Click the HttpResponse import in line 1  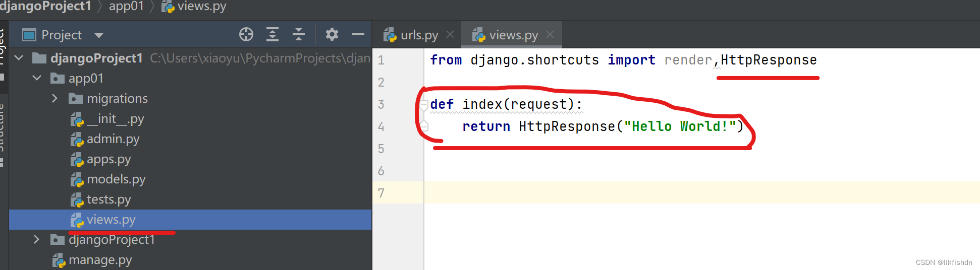pyautogui.click(x=769, y=60)
